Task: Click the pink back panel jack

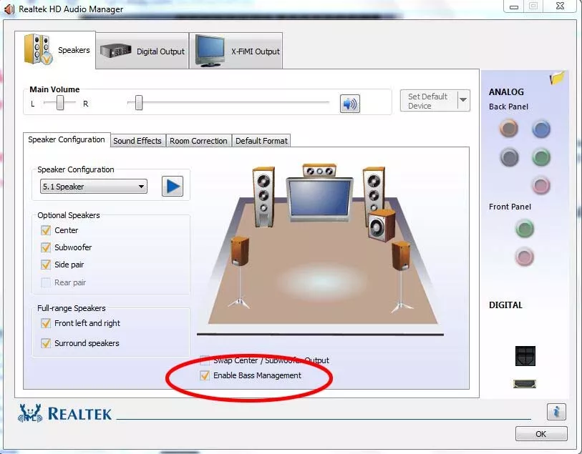Action: click(540, 185)
